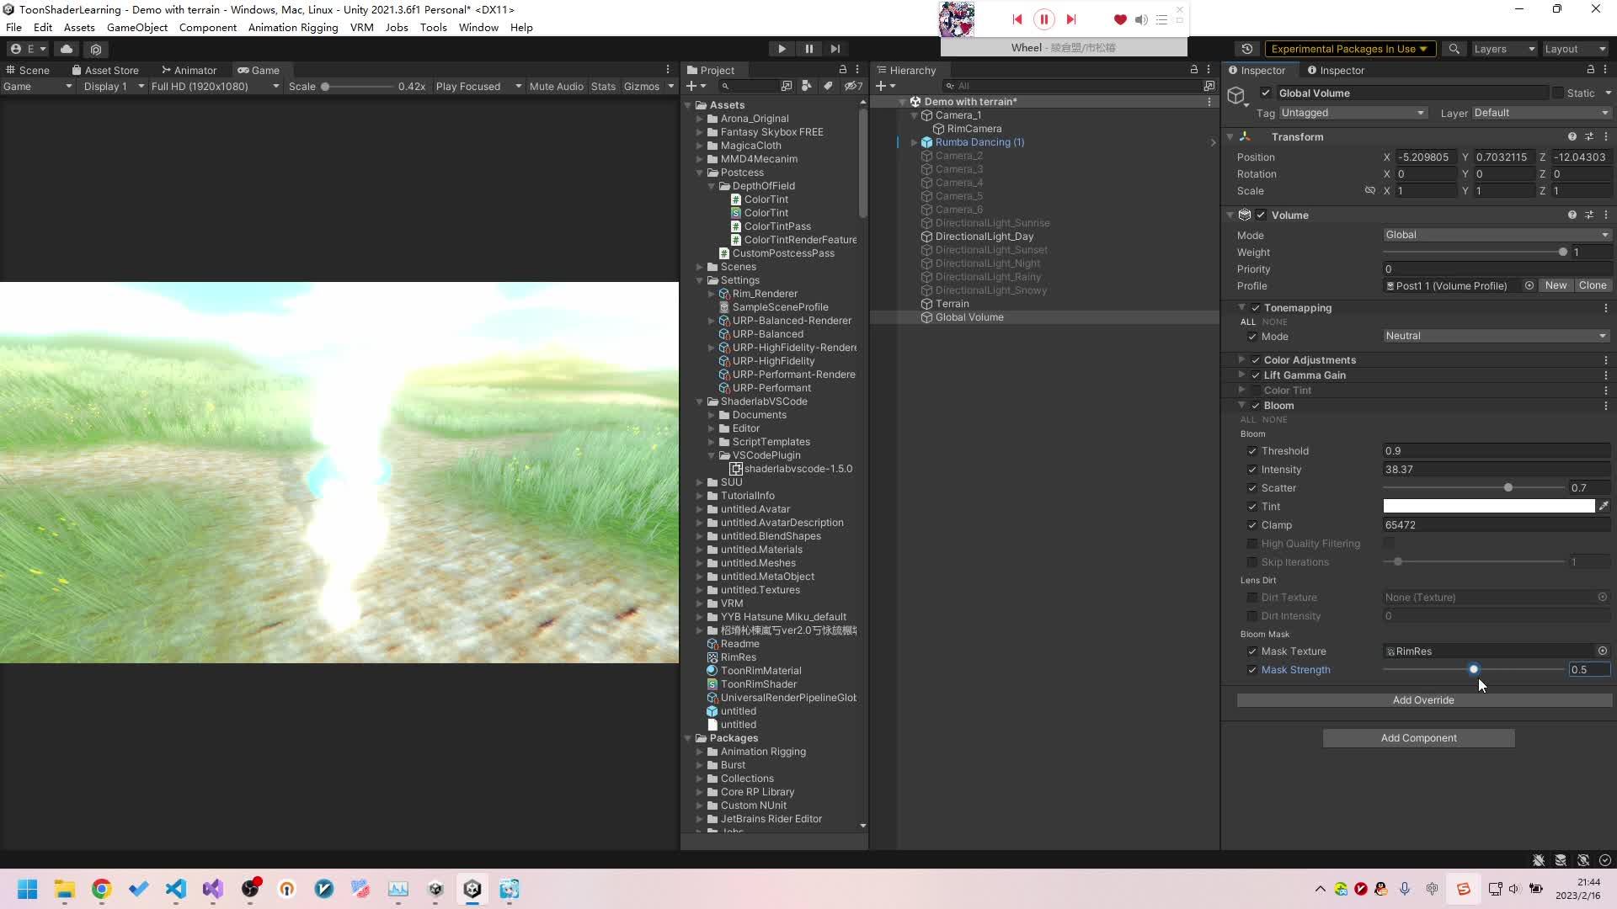
Task: Create new asset via plus icon in Project panel
Action: (692, 86)
